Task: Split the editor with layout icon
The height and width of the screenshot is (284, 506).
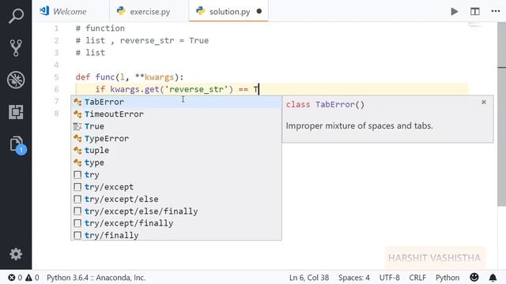Action: click(474, 12)
